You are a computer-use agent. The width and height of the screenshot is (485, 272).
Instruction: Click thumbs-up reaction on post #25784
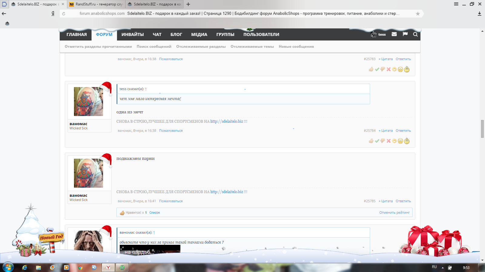click(371, 141)
